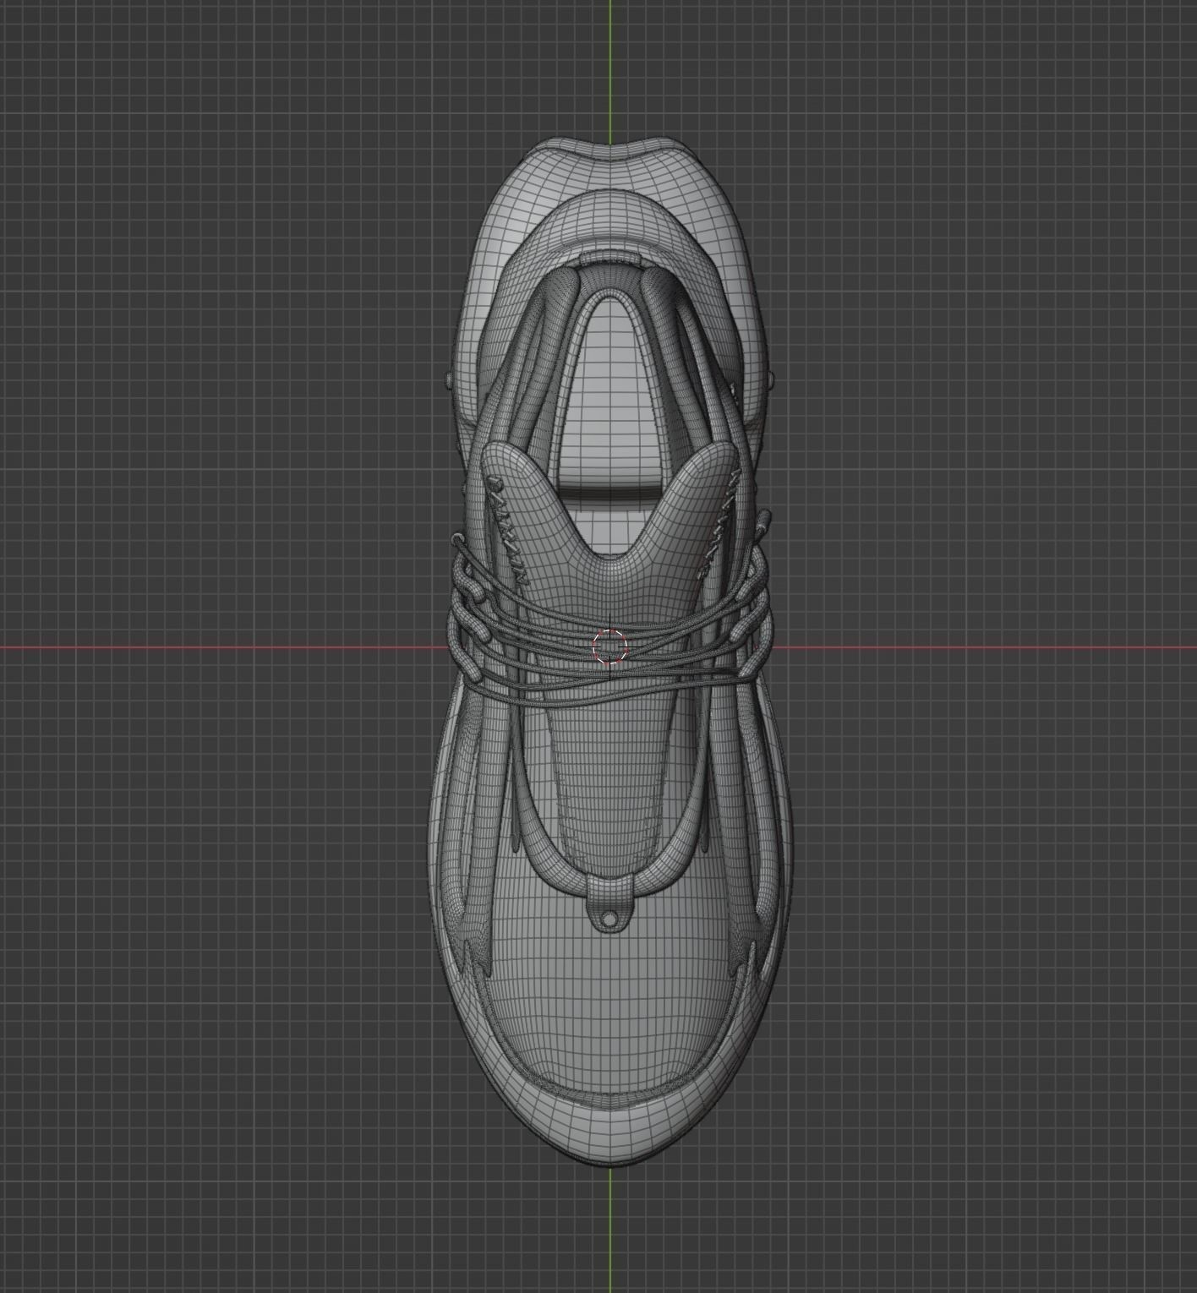Image resolution: width=1197 pixels, height=1293 pixels.
Task: Select the small pull-tab loop on the toe
Action: (609, 904)
